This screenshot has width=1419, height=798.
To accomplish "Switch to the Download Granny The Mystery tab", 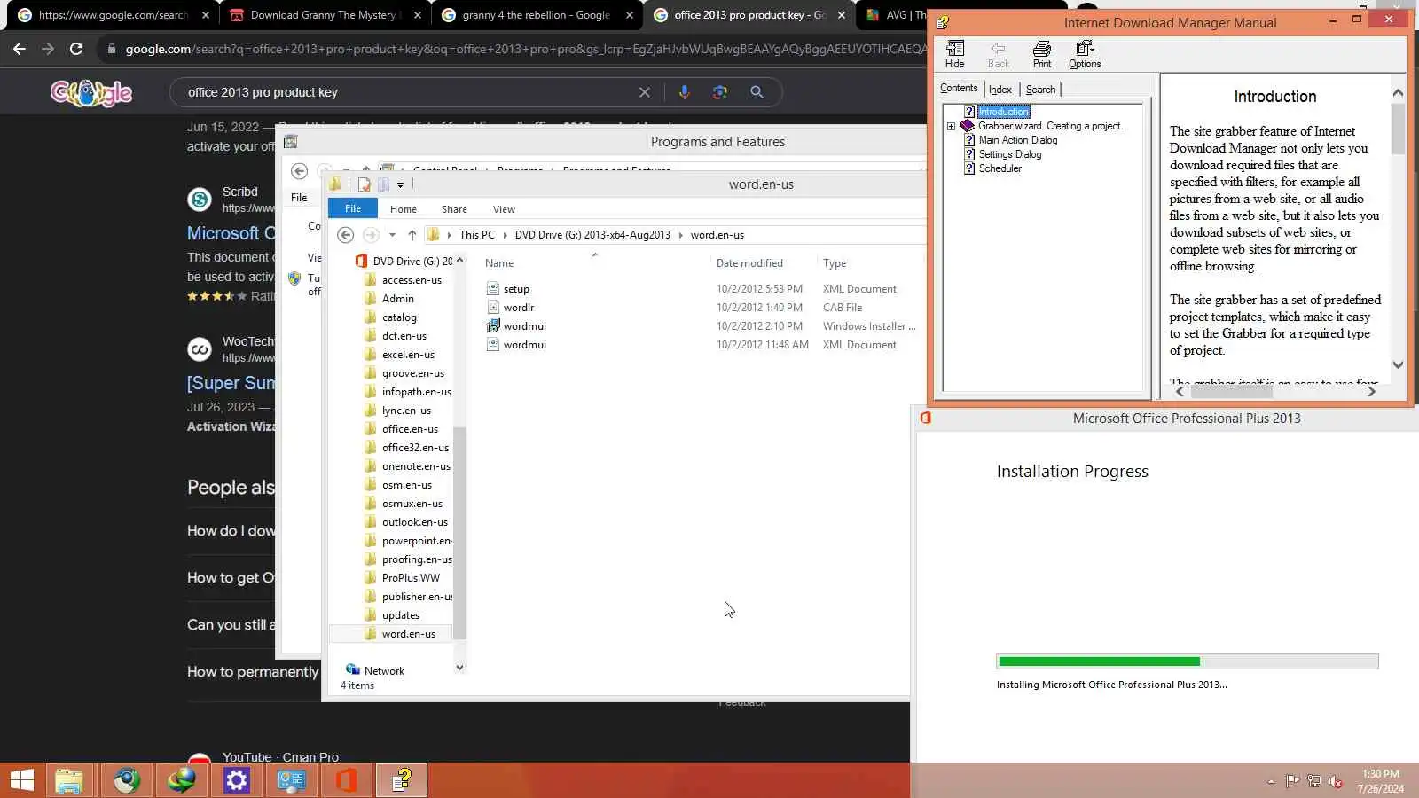I will pyautogui.click(x=325, y=15).
